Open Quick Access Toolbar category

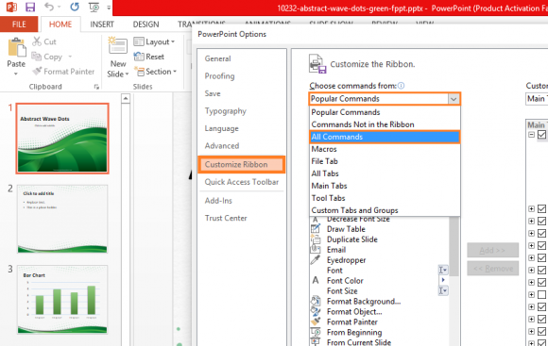tap(242, 182)
